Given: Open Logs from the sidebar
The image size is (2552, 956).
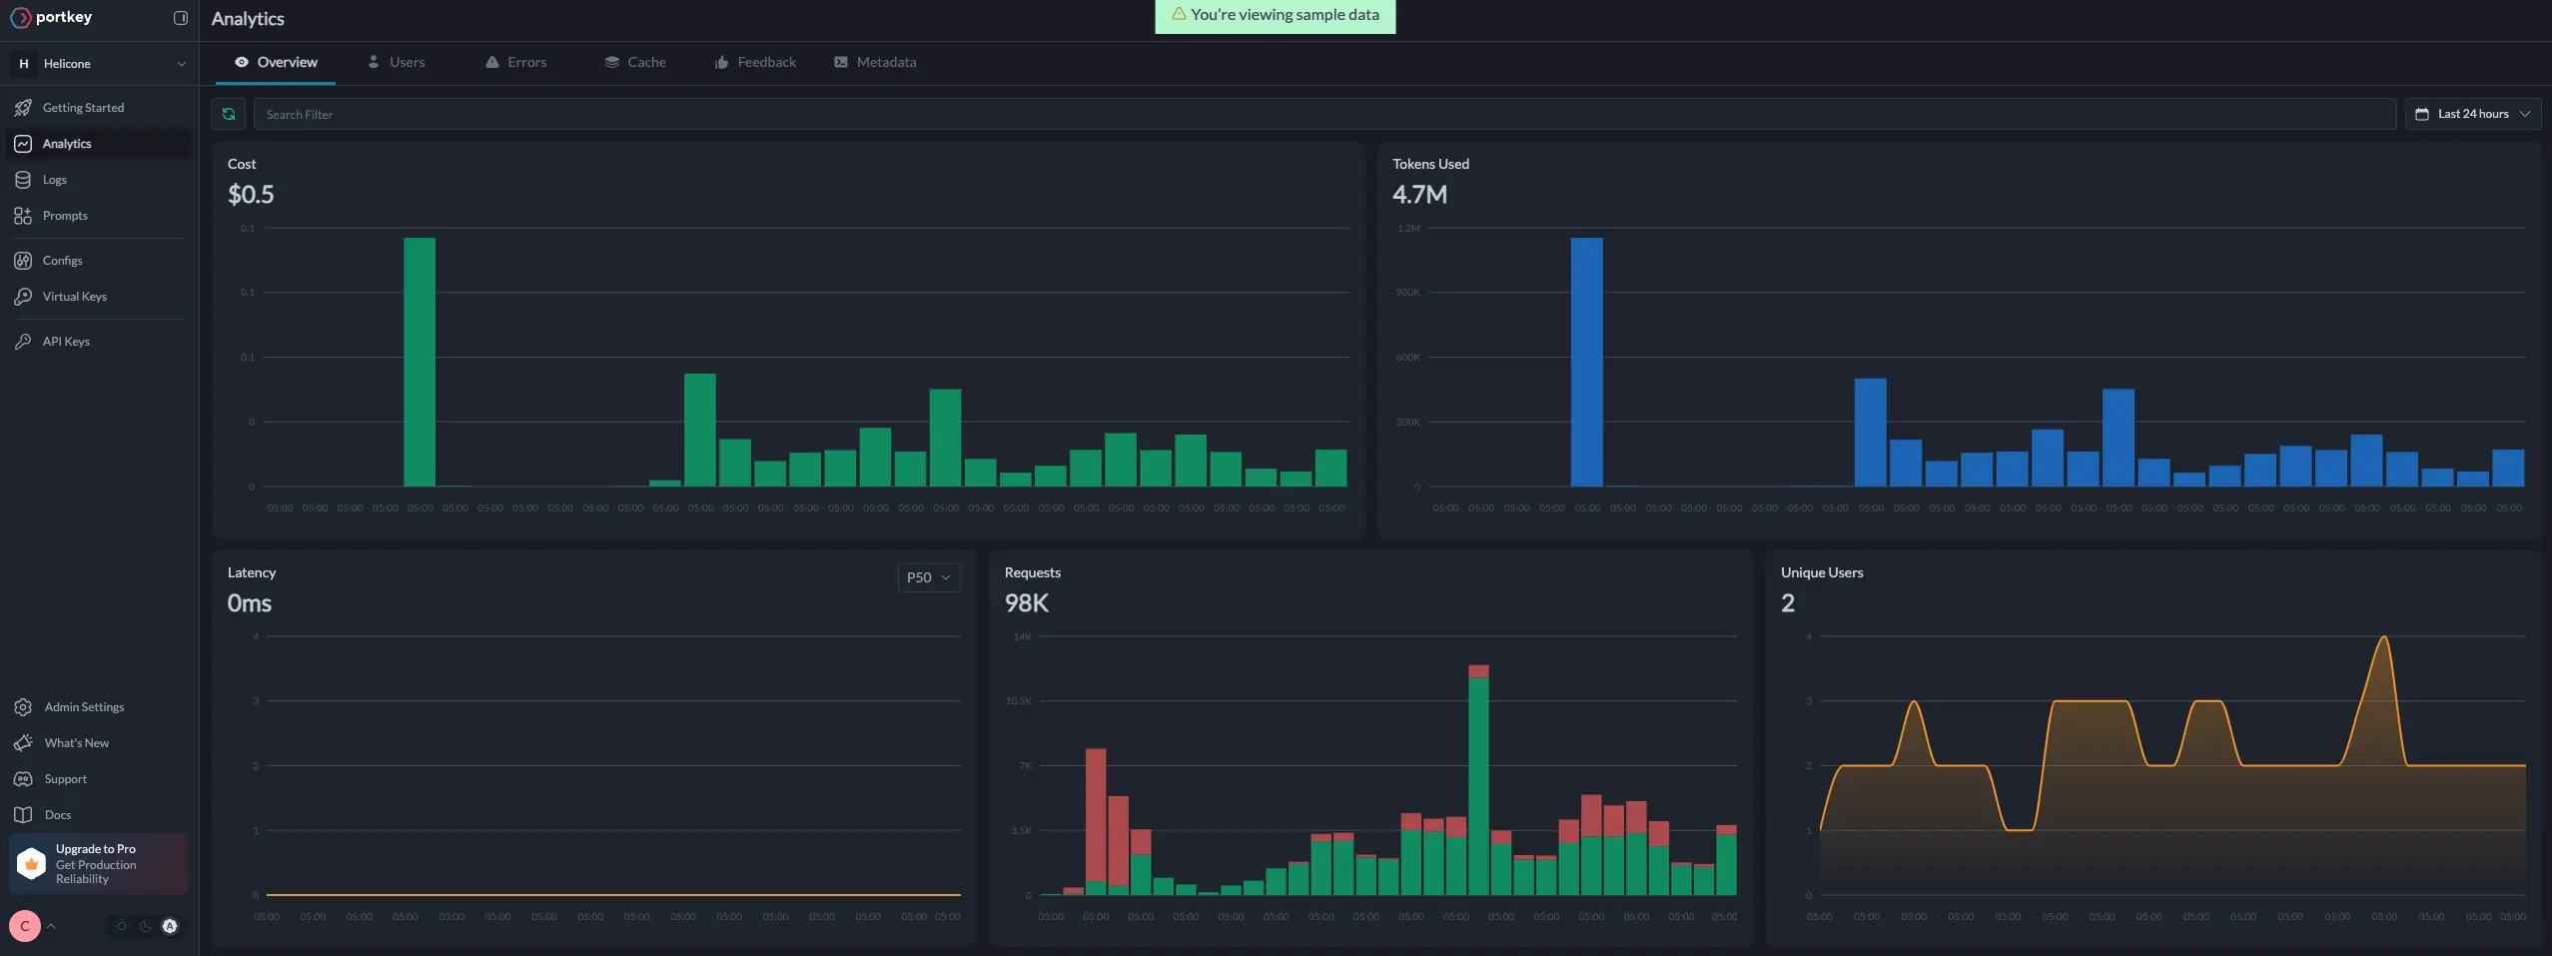Looking at the screenshot, I should [x=55, y=180].
